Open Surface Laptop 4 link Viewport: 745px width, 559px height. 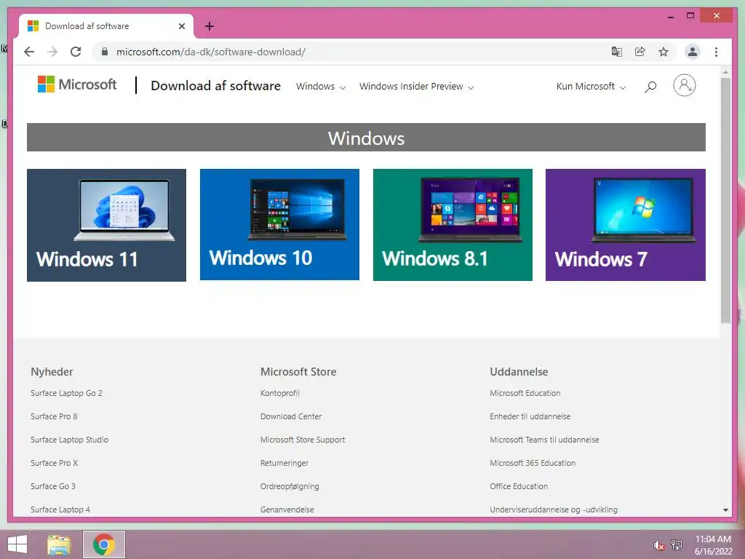tap(60, 510)
